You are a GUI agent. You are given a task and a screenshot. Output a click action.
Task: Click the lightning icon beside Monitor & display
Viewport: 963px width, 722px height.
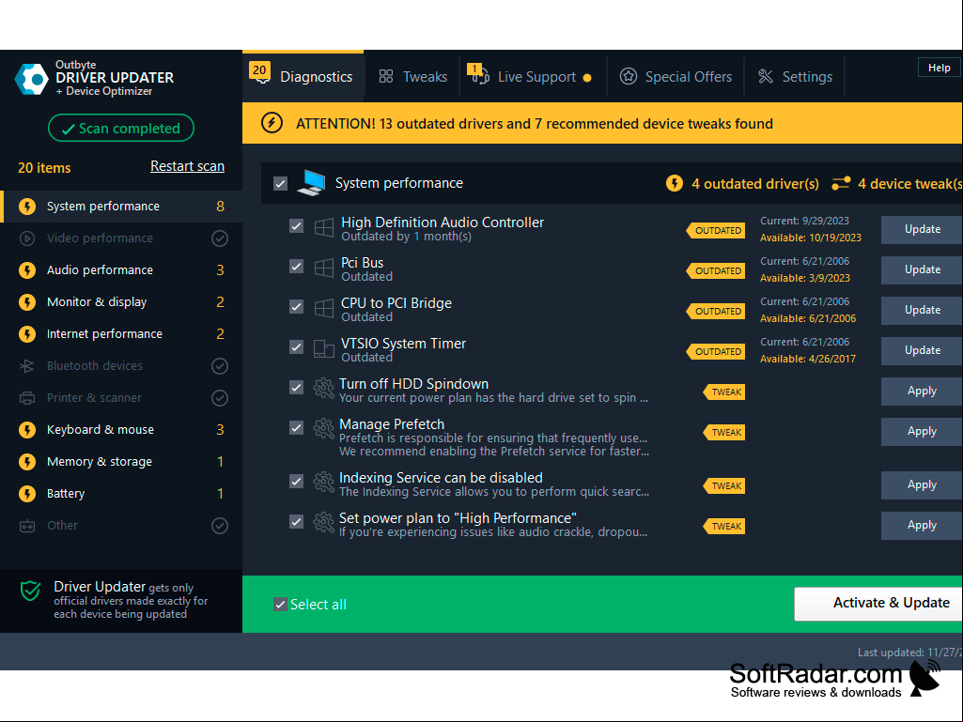pyautogui.click(x=27, y=302)
